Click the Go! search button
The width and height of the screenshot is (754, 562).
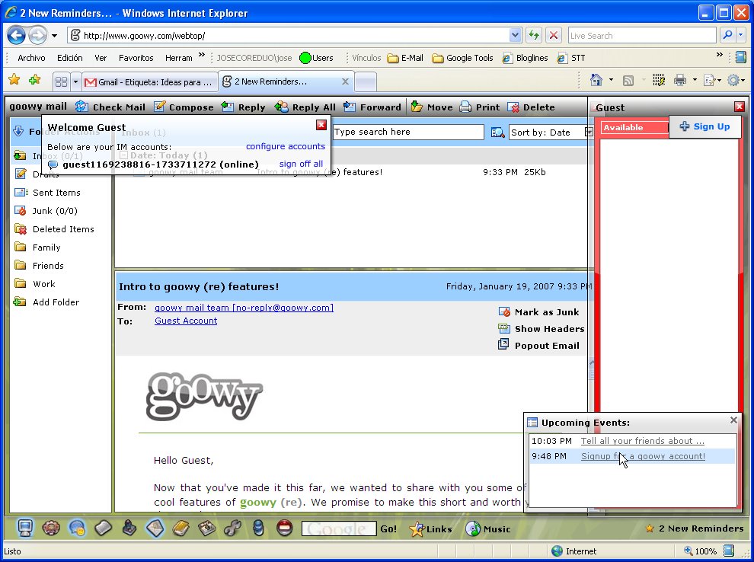(388, 528)
